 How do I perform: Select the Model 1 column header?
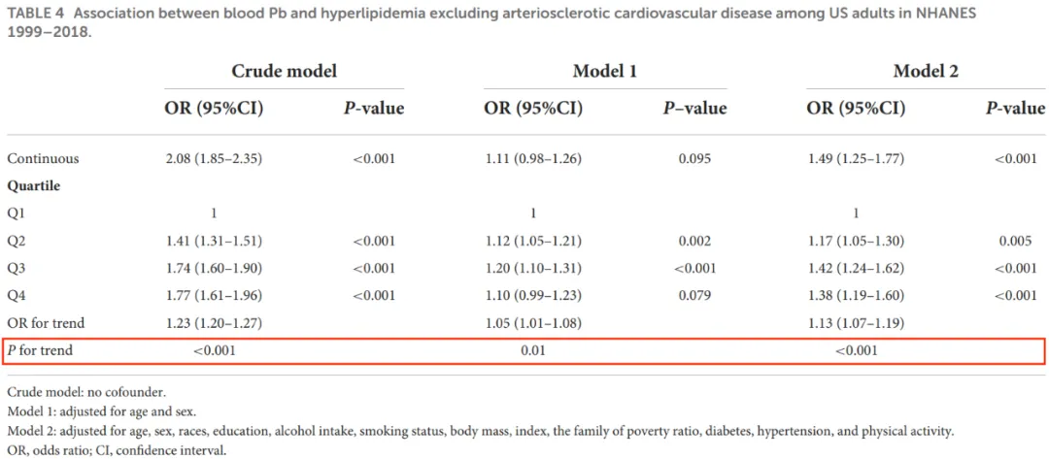(605, 72)
